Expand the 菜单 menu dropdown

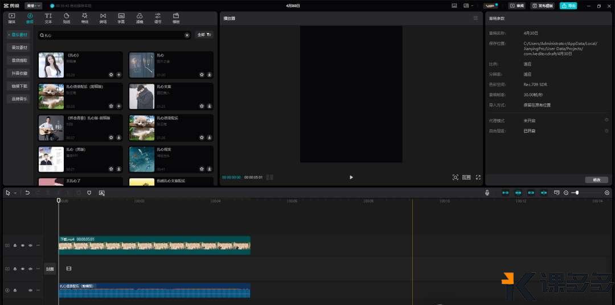[x=34, y=6]
